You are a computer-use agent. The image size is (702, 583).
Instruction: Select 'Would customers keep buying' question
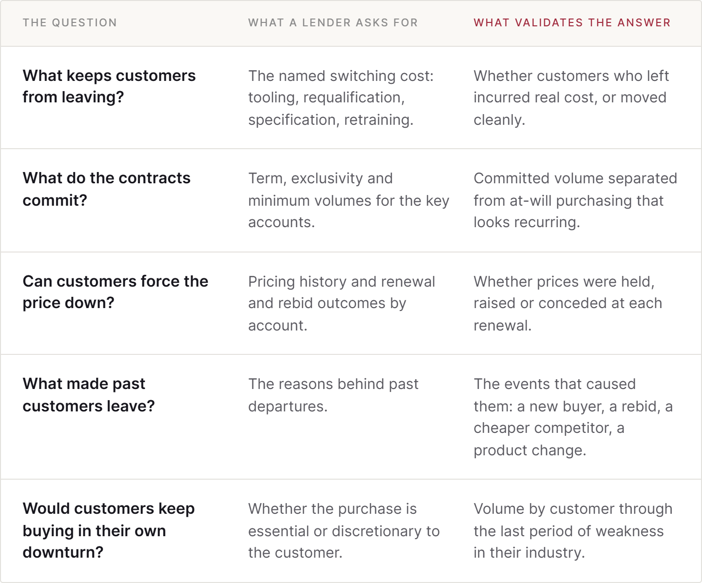(x=109, y=530)
